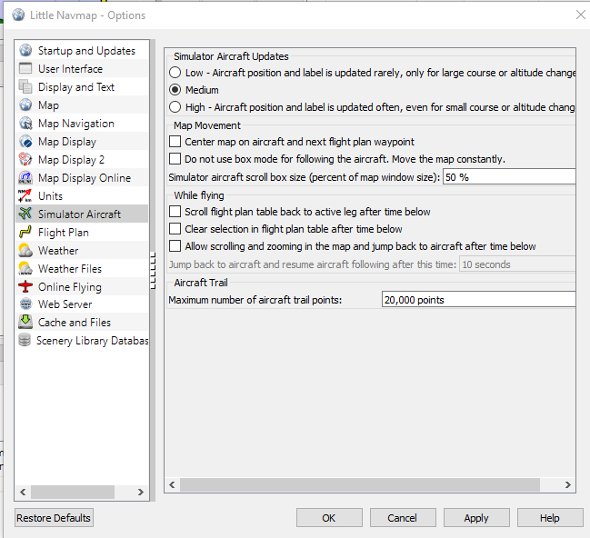This screenshot has width=590, height=538.
Task: Click the Scenery Library Database icon
Action: (25, 340)
